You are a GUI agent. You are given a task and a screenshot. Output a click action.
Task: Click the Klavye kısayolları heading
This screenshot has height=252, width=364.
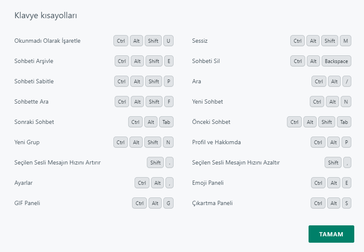(46, 16)
